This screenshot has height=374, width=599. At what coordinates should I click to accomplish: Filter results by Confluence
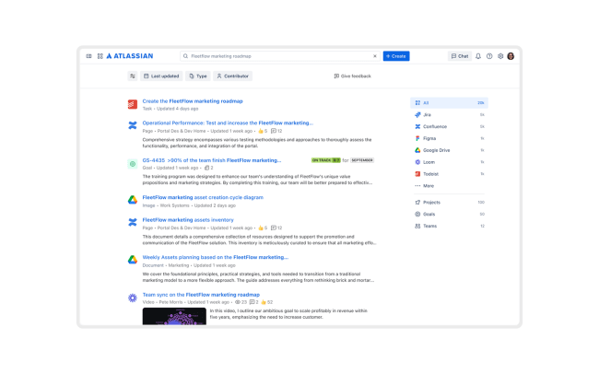click(450, 126)
